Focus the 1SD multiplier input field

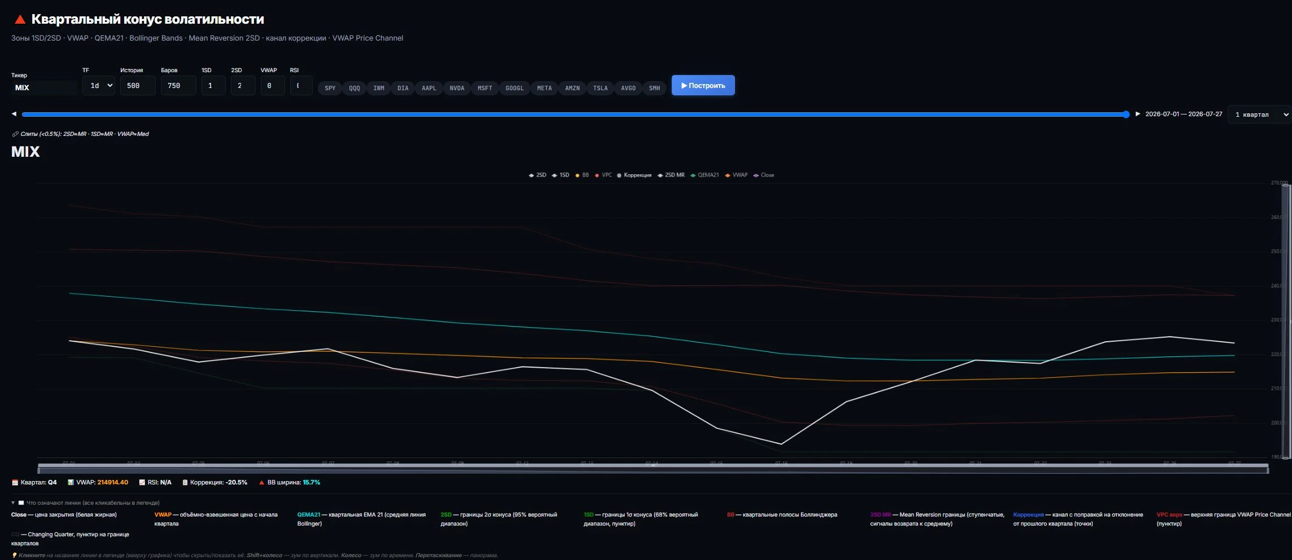213,86
